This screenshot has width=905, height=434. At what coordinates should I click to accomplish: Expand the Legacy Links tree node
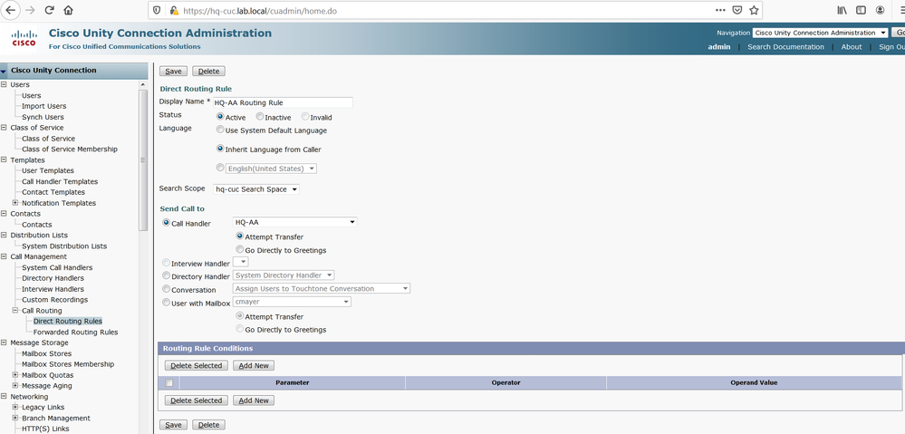click(15, 408)
